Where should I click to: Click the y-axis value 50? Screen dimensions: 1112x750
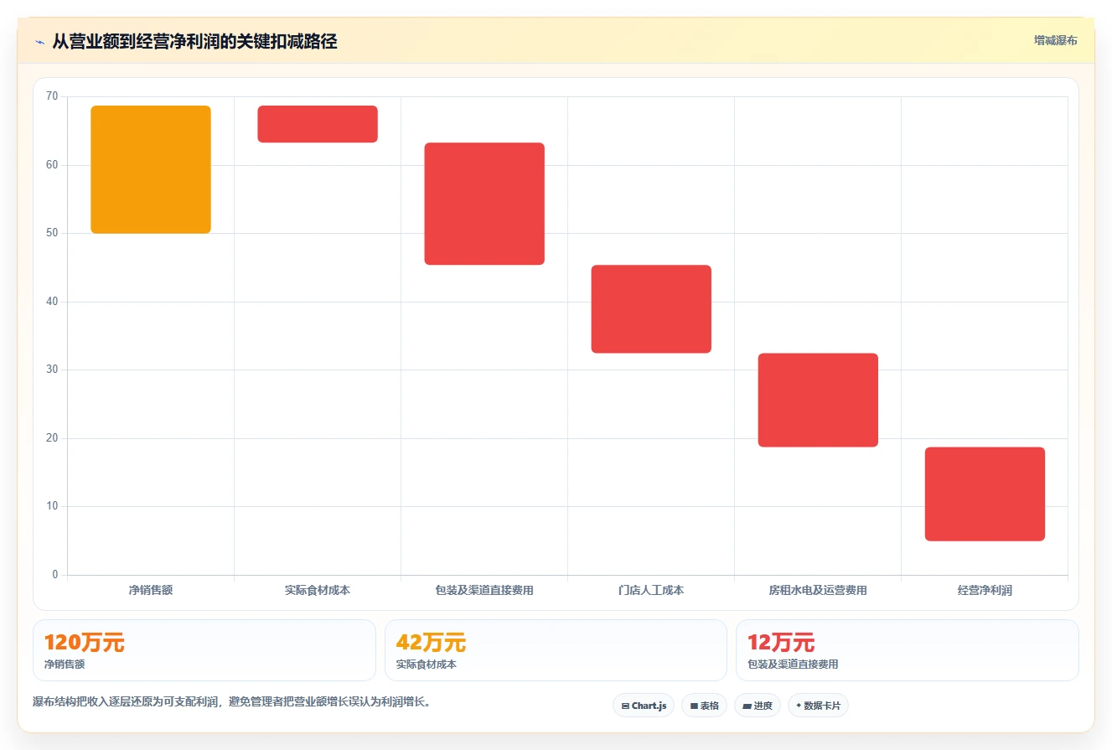tap(52, 233)
